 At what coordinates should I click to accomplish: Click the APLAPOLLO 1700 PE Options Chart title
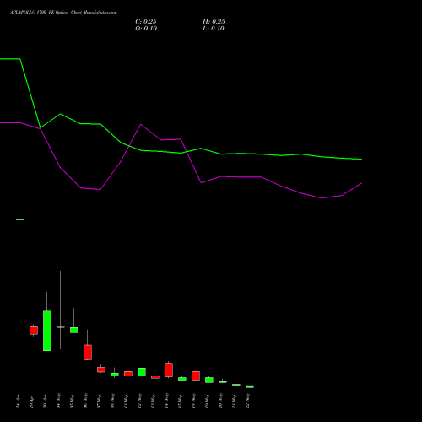(63, 13)
